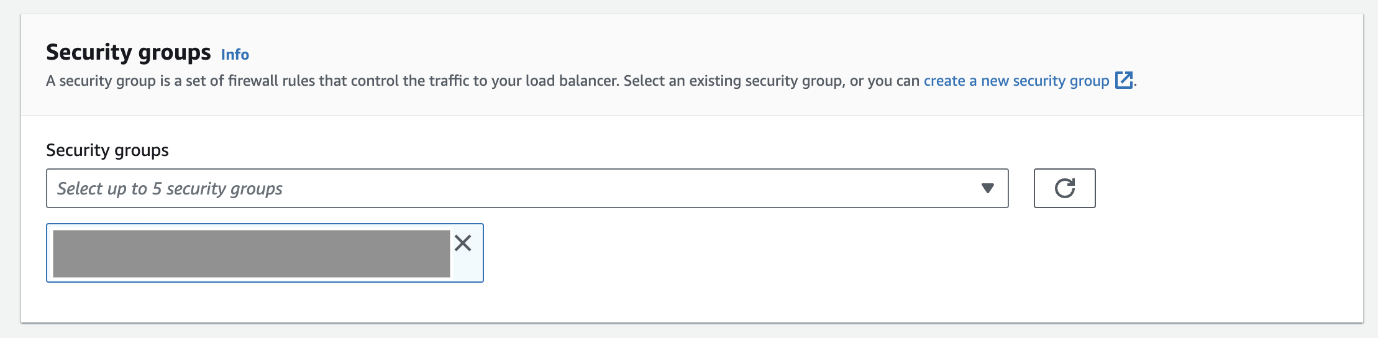The height and width of the screenshot is (338, 1378).
Task: Select the greyed-out security group token
Action: click(252, 253)
